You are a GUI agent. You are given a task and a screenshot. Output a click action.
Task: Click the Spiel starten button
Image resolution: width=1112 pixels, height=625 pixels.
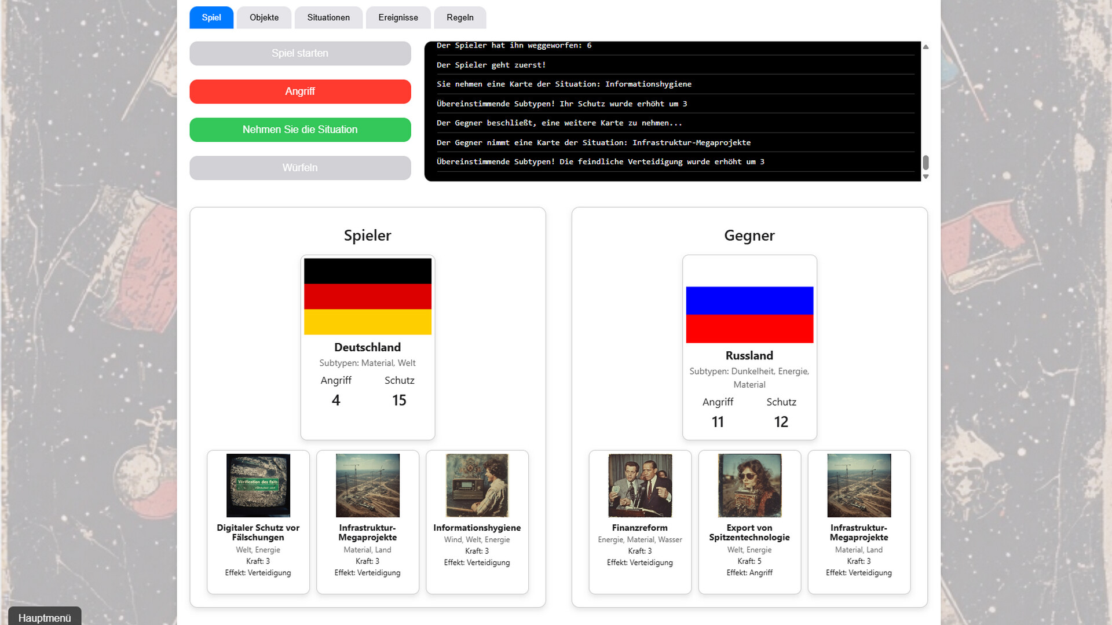coord(300,53)
